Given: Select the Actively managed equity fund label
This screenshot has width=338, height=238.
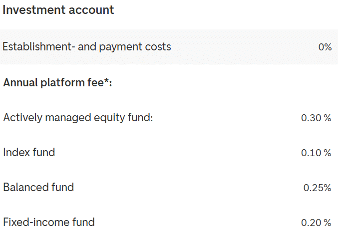Looking at the screenshot, I should pos(78,118).
